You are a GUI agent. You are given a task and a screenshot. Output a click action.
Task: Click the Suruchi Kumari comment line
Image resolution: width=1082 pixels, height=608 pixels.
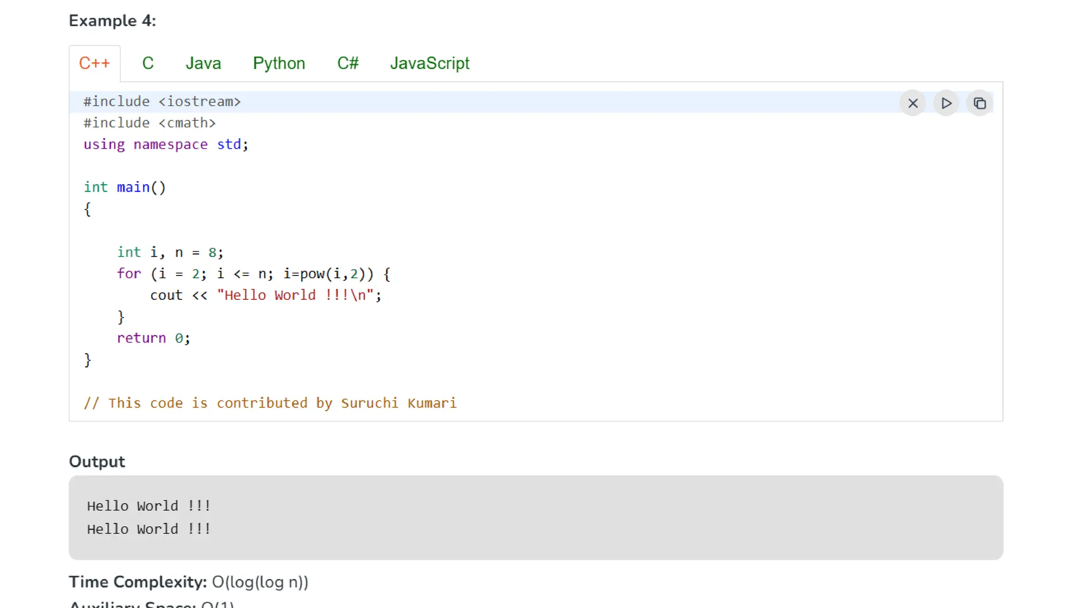click(270, 403)
